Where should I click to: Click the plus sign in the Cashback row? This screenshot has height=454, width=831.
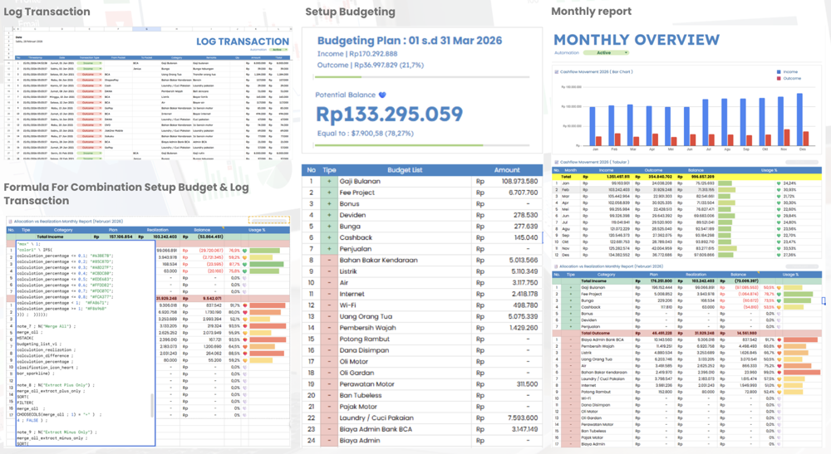[329, 237]
